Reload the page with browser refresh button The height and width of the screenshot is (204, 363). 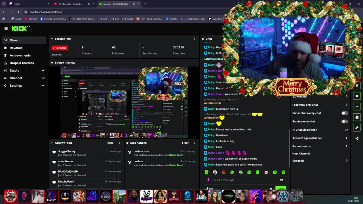[18, 12]
